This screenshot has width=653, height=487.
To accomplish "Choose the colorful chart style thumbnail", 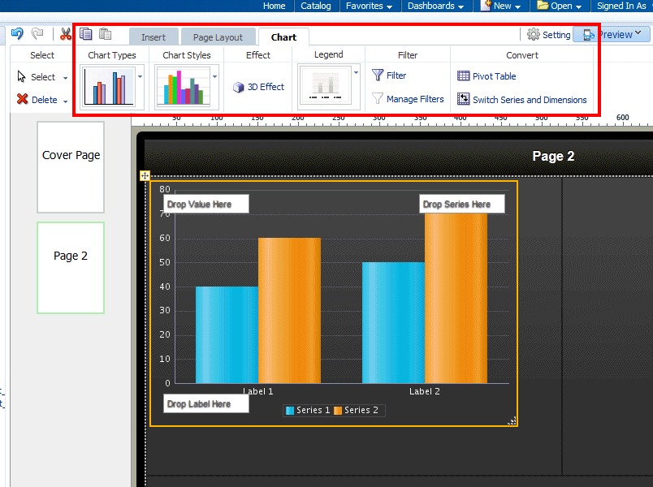I will point(184,87).
